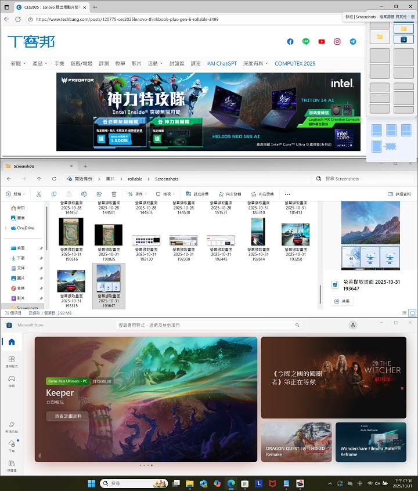The width and height of the screenshot is (418, 491).
Task: Rotate image with 向左旋轉 button
Action: pyautogui.click(x=230, y=194)
